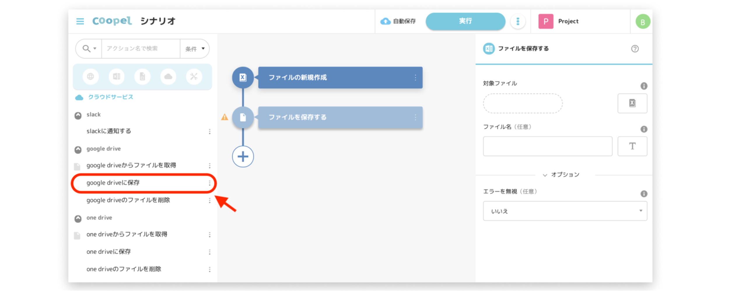Select the Excel category icon
Screen dimensions: 729x291
click(116, 77)
